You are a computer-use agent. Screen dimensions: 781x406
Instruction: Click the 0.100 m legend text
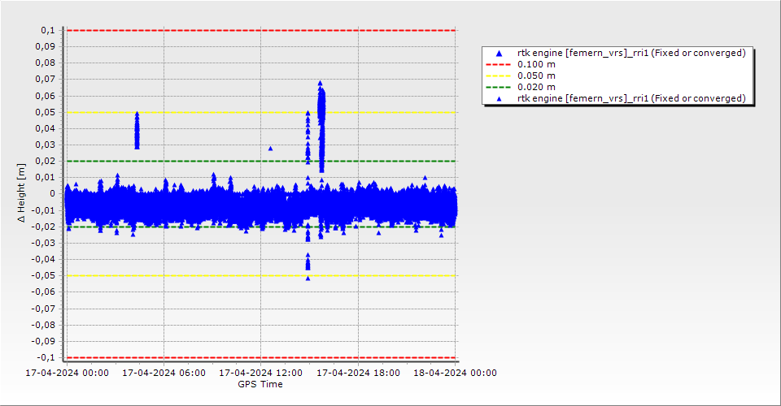click(537, 64)
